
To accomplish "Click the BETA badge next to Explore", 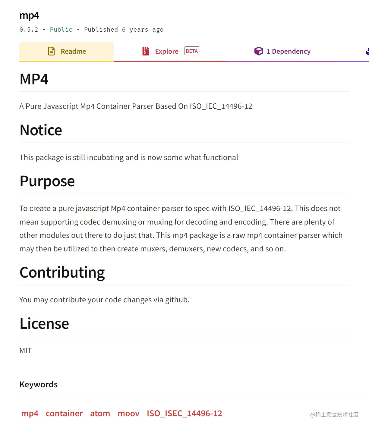I will [x=192, y=51].
